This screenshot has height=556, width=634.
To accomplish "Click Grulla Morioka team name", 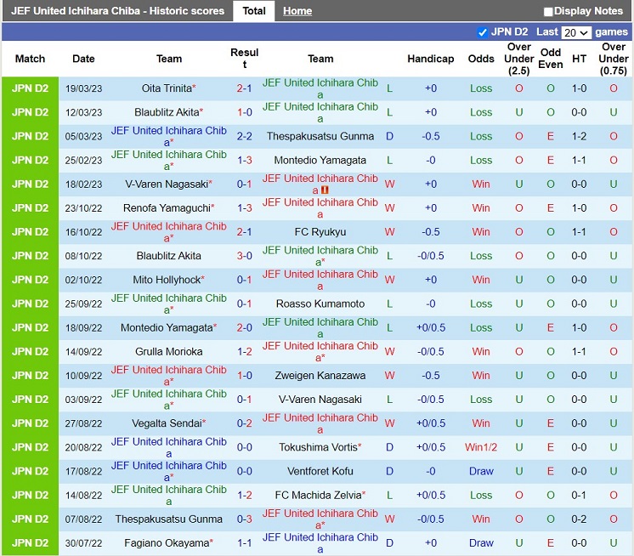I will pos(168,351).
